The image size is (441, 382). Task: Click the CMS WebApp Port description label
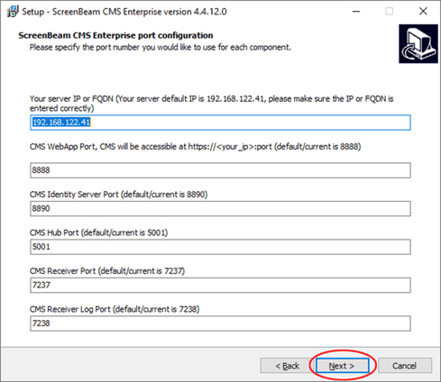point(196,147)
